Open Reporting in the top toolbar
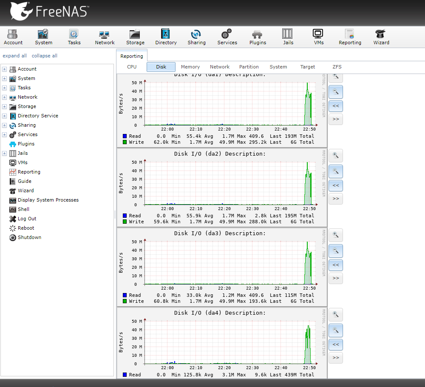The width and height of the screenshot is (425, 387). (x=350, y=37)
